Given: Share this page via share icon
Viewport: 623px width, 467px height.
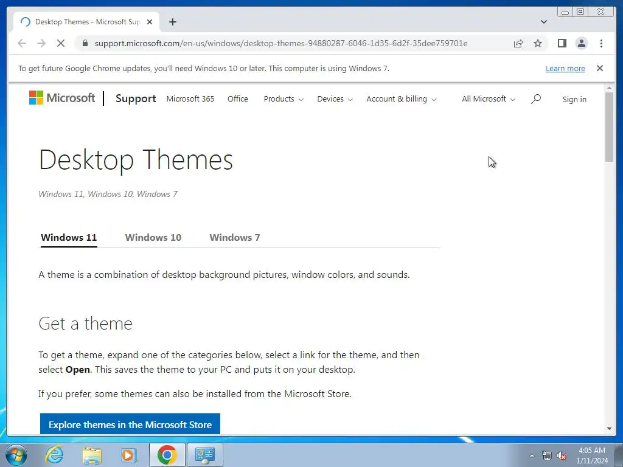Looking at the screenshot, I should coord(518,43).
